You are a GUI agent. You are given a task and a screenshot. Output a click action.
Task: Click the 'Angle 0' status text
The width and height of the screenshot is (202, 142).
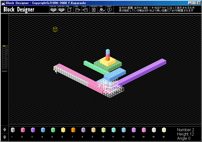pyautogui.click(x=184, y=138)
